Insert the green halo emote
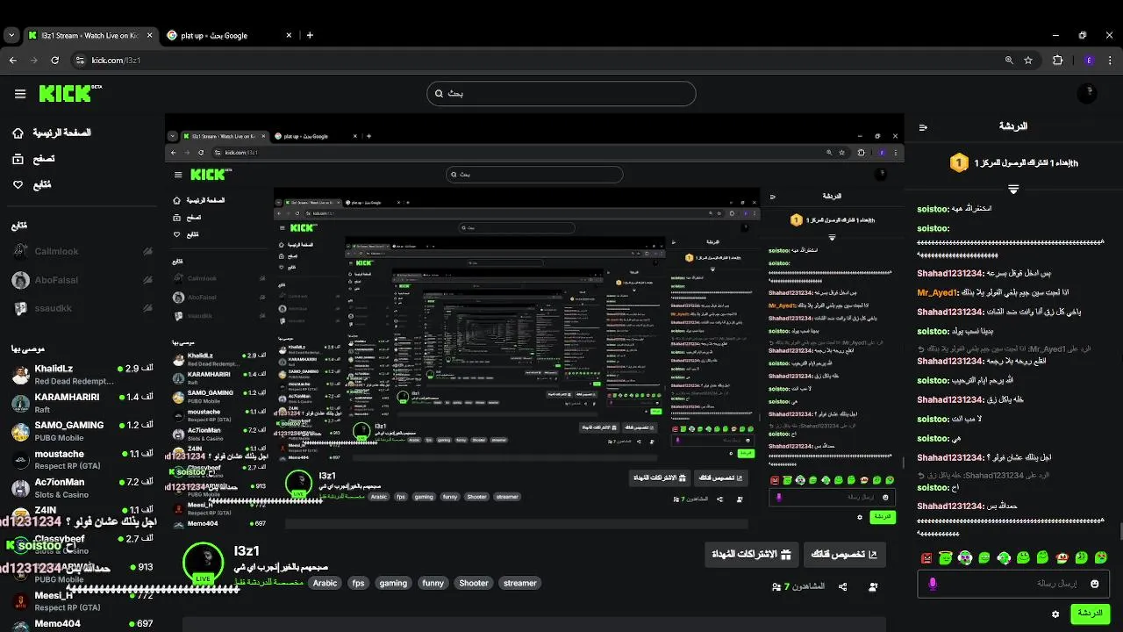 click(x=946, y=557)
